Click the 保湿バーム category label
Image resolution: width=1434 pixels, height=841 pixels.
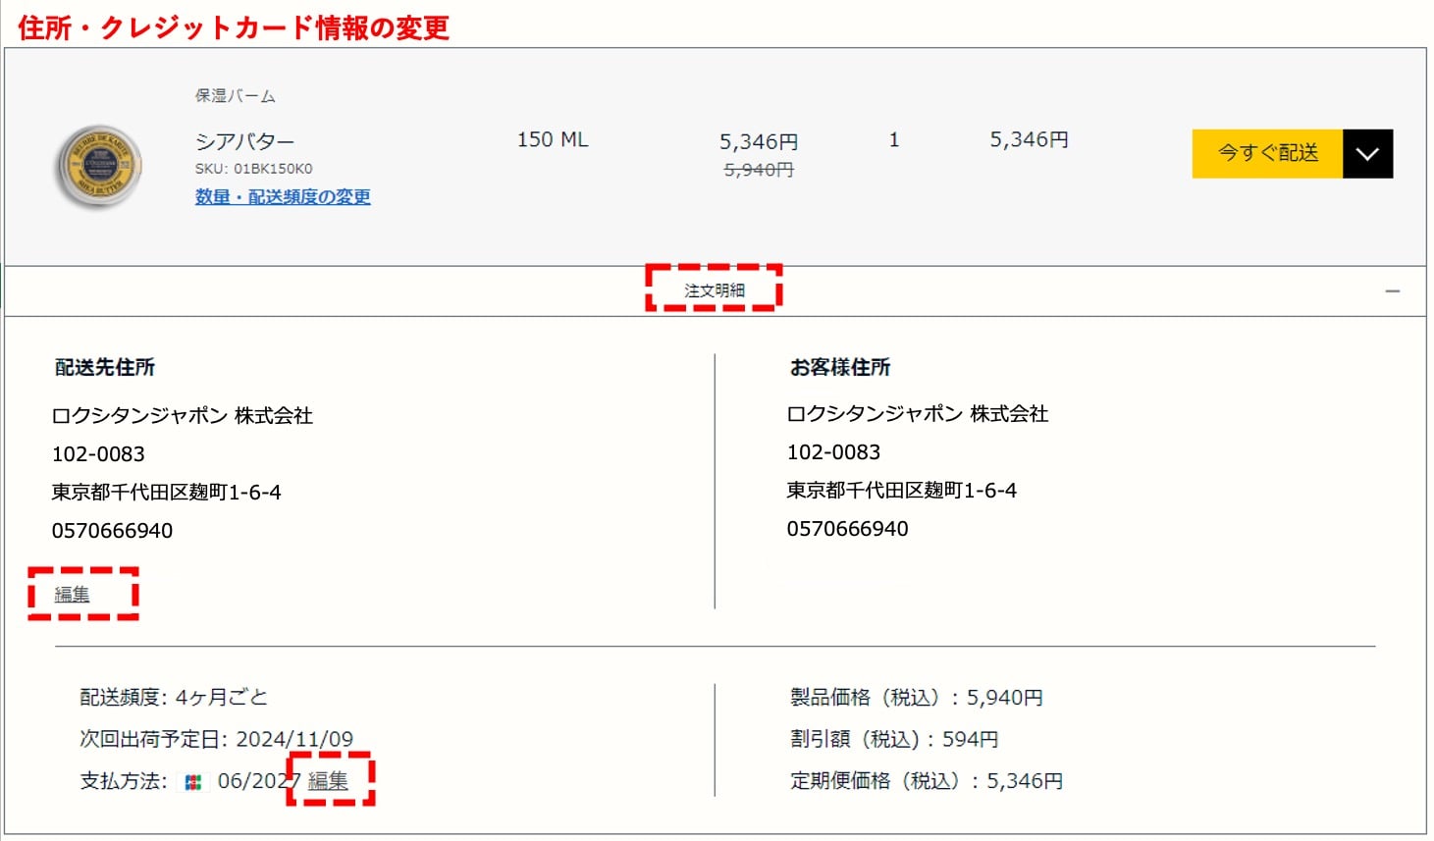[x=235, y=96]
